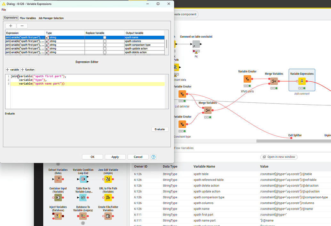
Task: Open Type dropdown for xpath comparison type row
Action: pos(65,45)
